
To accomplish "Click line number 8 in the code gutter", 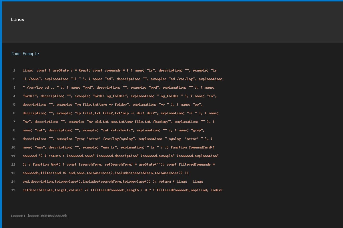I will 14,130.
